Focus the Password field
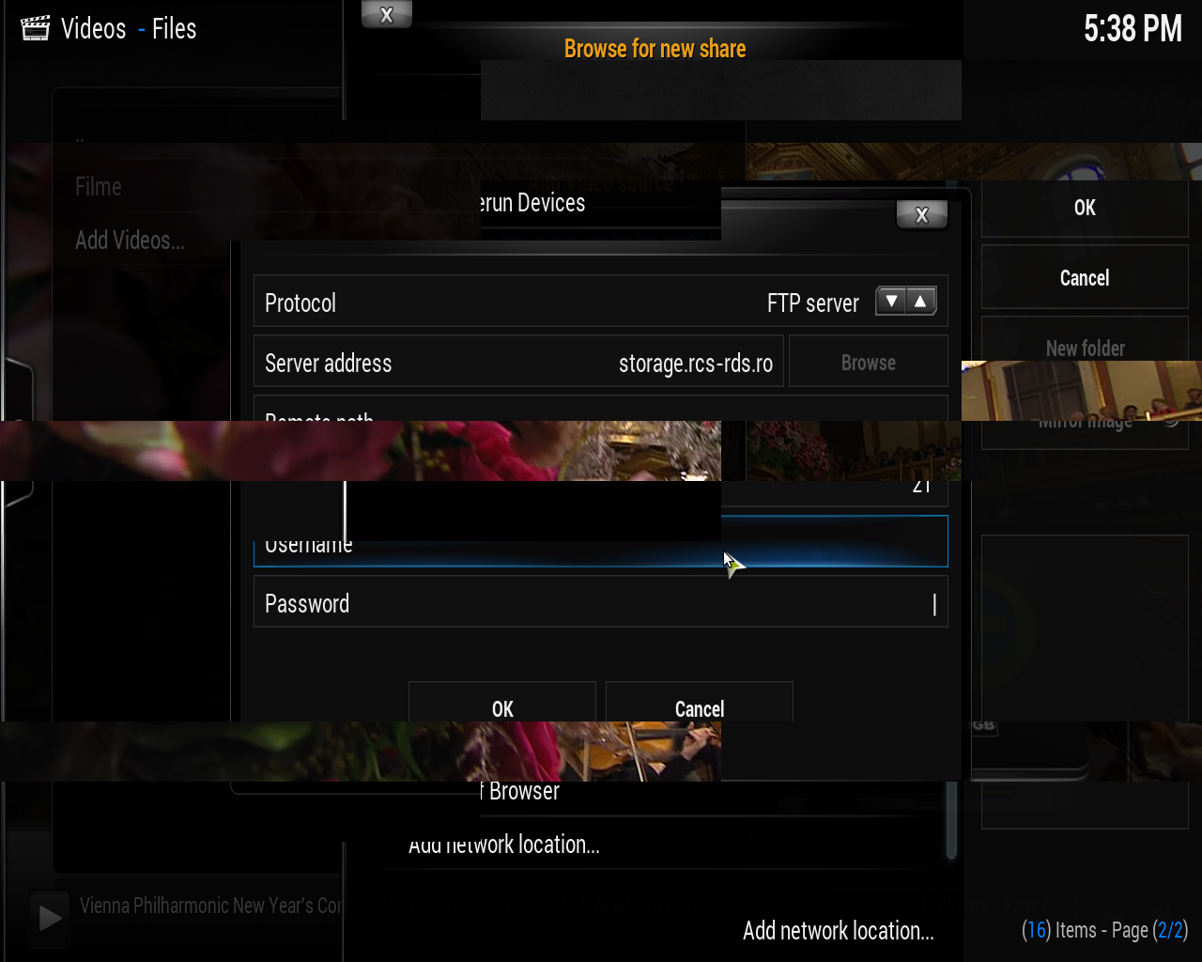1202x962 pixels. (x=601, y=602)
